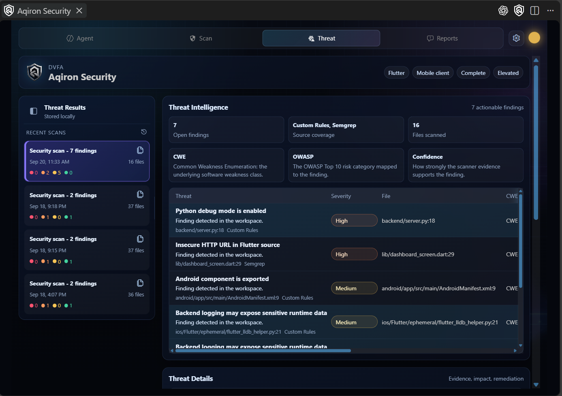Click the Severity column header
Viewport: 562px width, 396px height.
[341, 196]
